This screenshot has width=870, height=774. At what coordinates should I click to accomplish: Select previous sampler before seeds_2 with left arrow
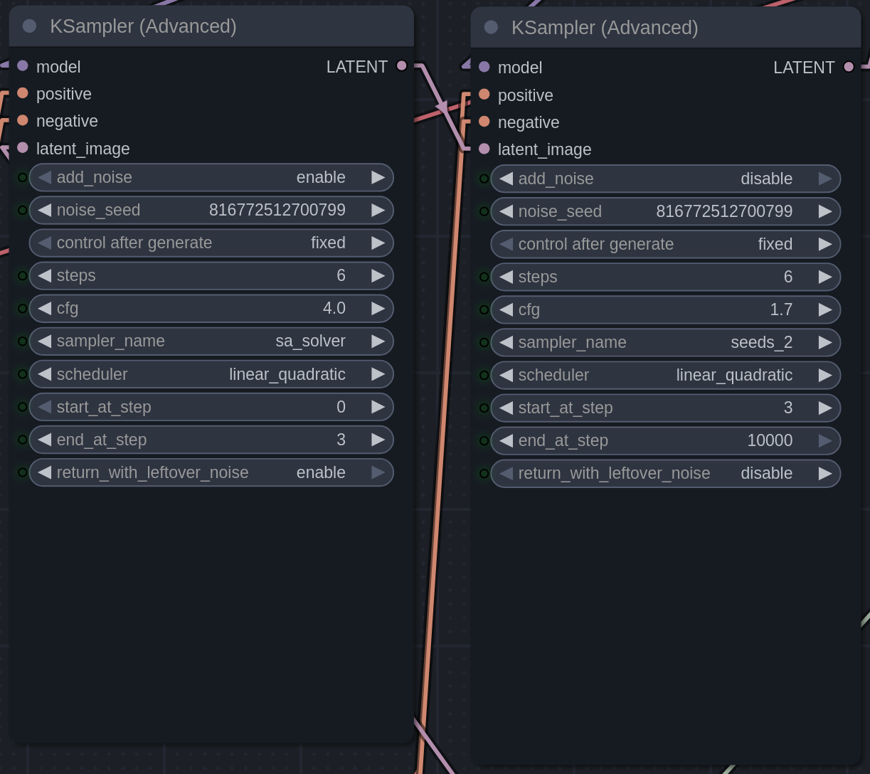[506, 343]
